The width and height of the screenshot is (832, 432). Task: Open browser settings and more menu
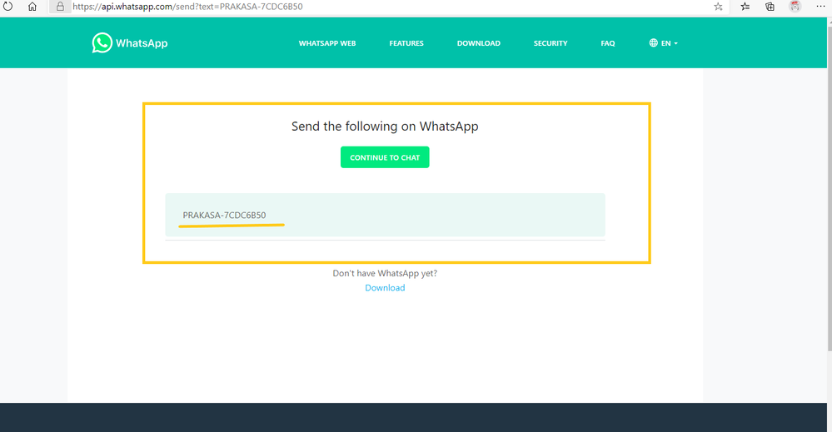point(820,7)
